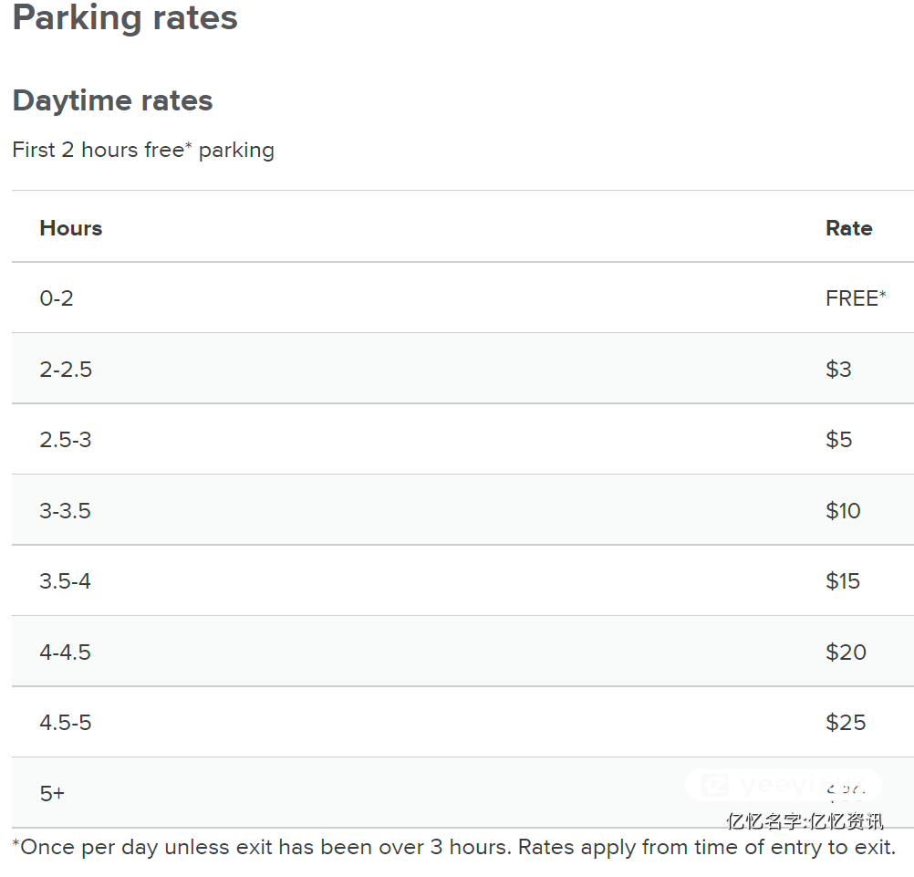Click the $10 rate value
The height and width of the screenshot is (877, 914).
coord(843,511)
